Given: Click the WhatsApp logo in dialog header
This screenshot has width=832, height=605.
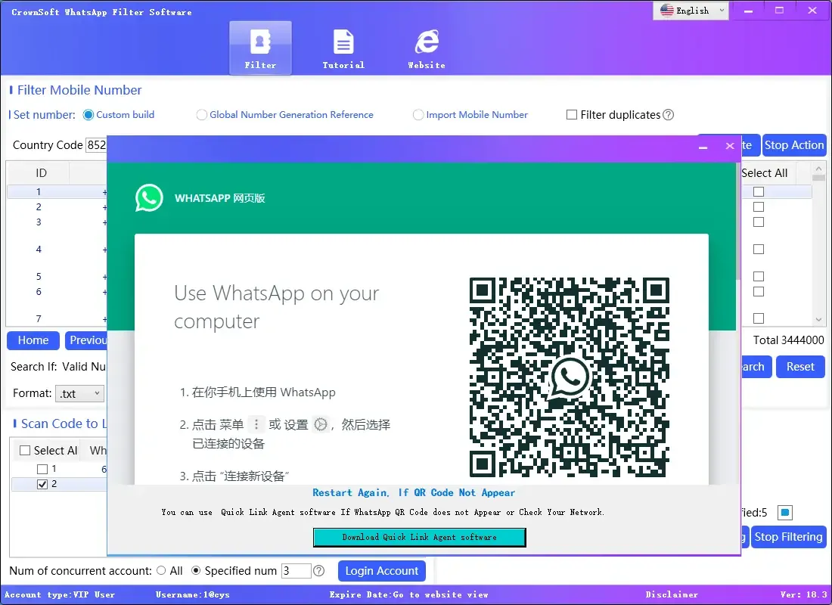Looking at the screenshot, I should pos(149,198).
